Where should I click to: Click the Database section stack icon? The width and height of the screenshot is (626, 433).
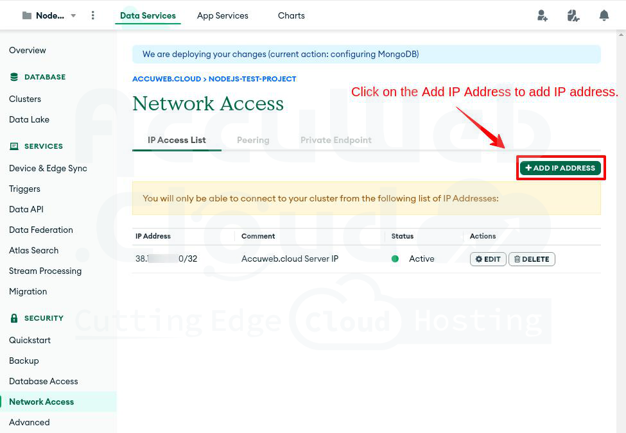pyautogui.click(x=14, y=77)
